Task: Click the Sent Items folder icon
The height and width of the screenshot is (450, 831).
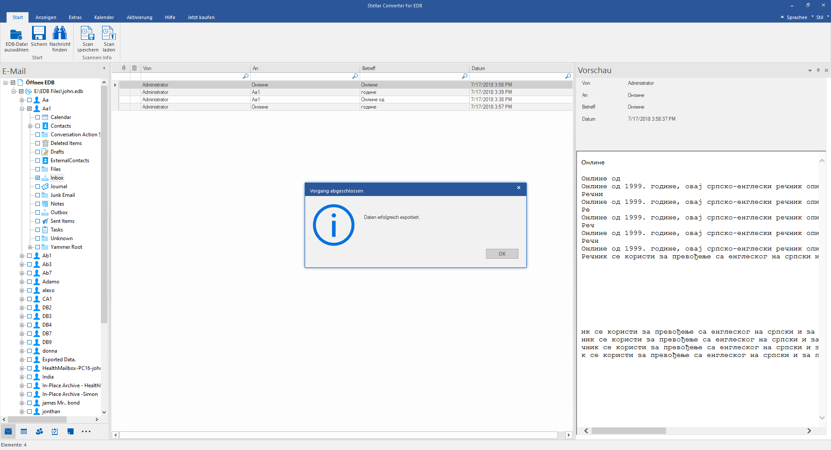Action: [x=45, y=221]
